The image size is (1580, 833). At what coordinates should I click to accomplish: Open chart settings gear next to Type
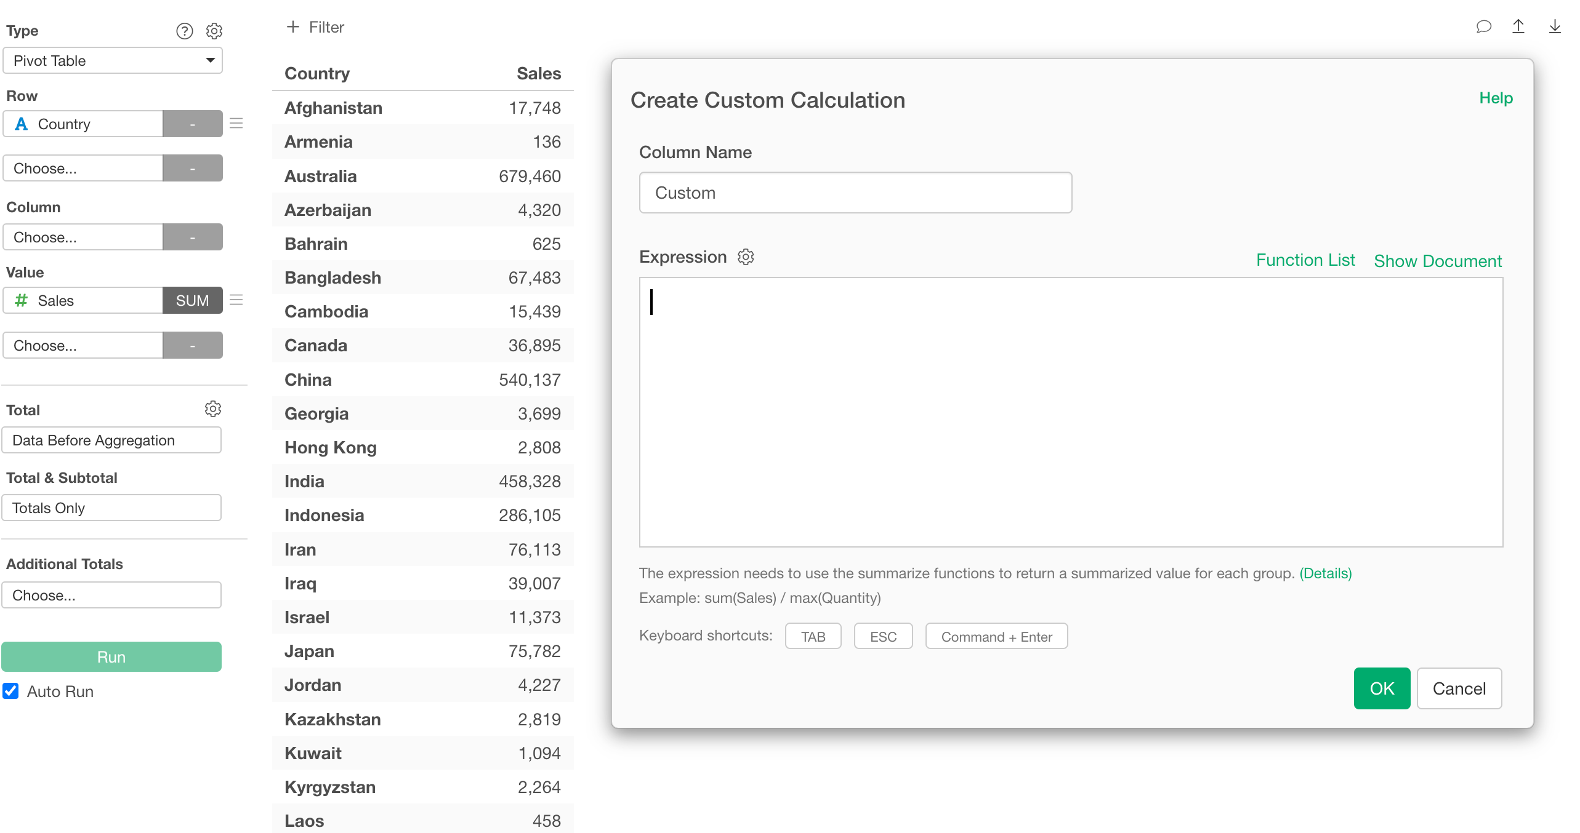click(x=214, y=31)
